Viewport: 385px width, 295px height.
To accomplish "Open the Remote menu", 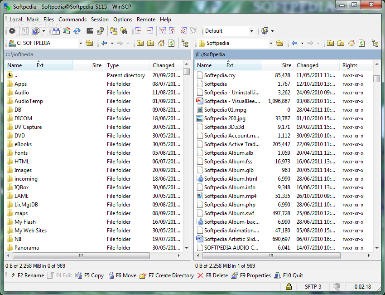I will [x=146, y=20].
